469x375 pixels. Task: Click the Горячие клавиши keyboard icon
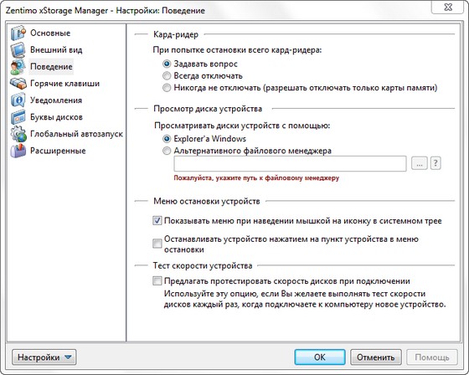18,84
